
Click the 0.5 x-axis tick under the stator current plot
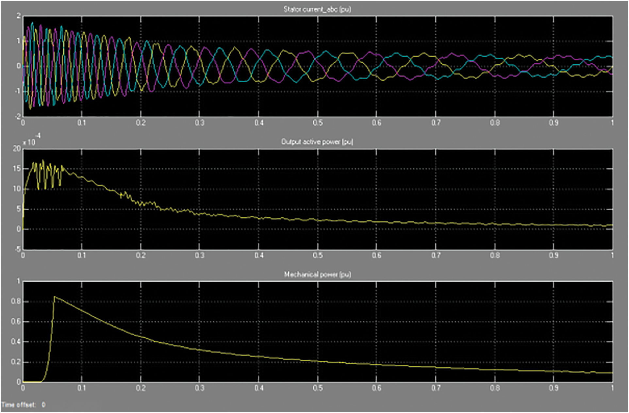(318, 123)
